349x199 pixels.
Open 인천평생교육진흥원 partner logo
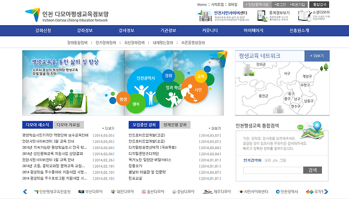[52, 192]
